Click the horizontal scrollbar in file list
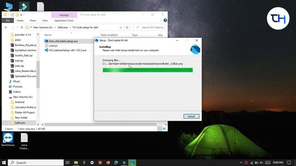This screenshot has width=296, height=166. point(100,125)
